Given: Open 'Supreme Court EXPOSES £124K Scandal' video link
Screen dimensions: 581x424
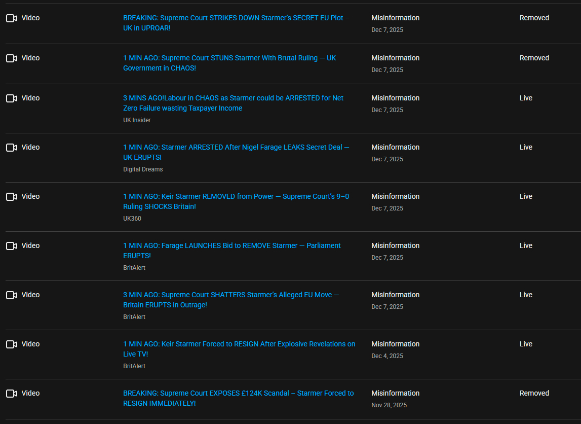Looking at the screenshot, I should [x=238, y=394].
